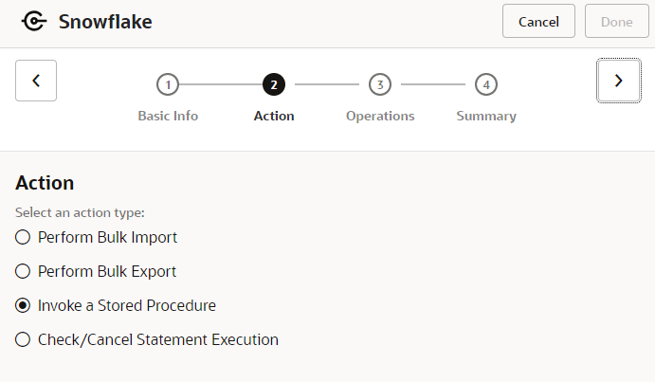The height and width of the screenshot is (382, 655).
Task: Go to the Summary step label
Action: click(x=486, y=116)
